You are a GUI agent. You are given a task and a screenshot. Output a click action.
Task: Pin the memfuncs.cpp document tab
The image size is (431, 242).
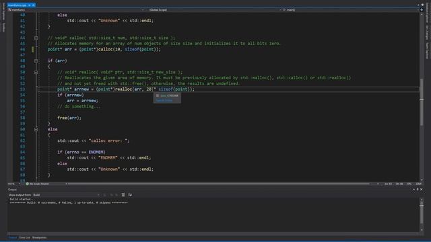30,5
